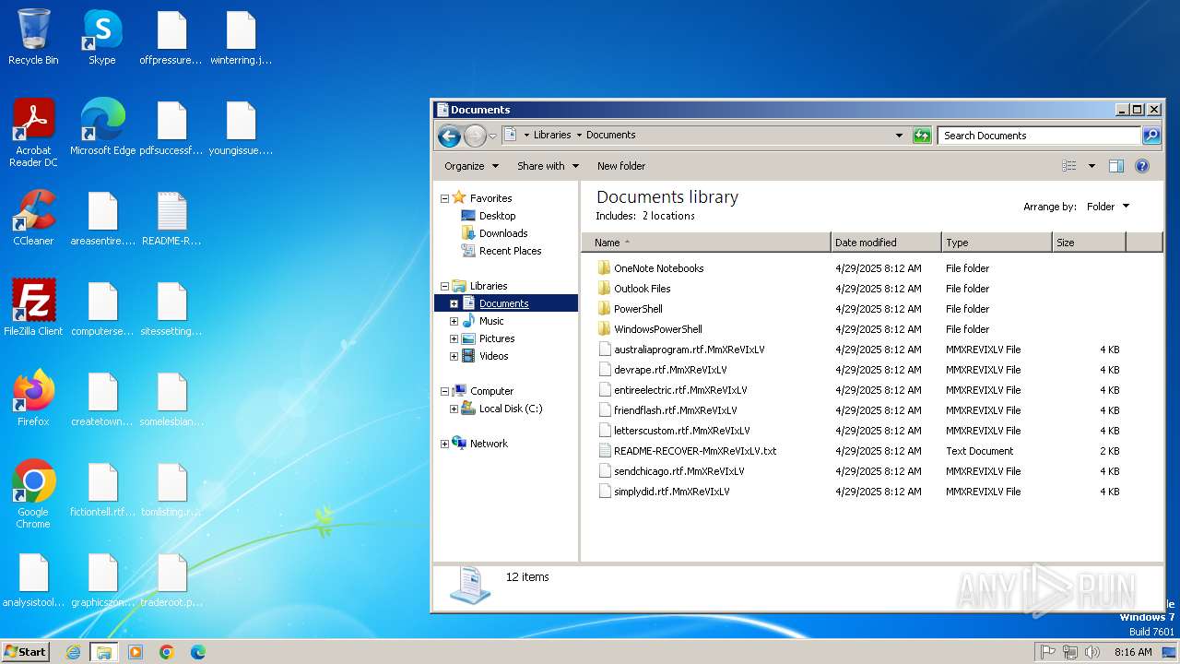Click the Change your view icon
Screen dimensions: 1180x664
tap(1069, 166)
